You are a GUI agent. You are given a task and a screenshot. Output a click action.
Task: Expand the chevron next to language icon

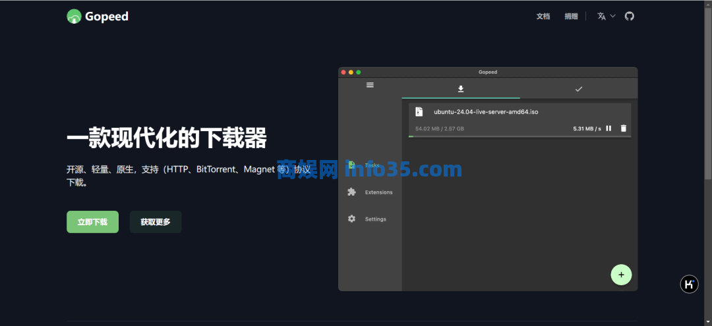tap(612, 16)
